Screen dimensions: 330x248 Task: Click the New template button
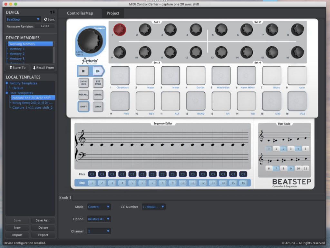click(x=17, y=228)
